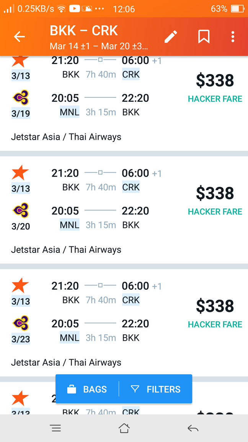
Task: Select the $338 fare returning 3/19
Action: tap(124, 103)
